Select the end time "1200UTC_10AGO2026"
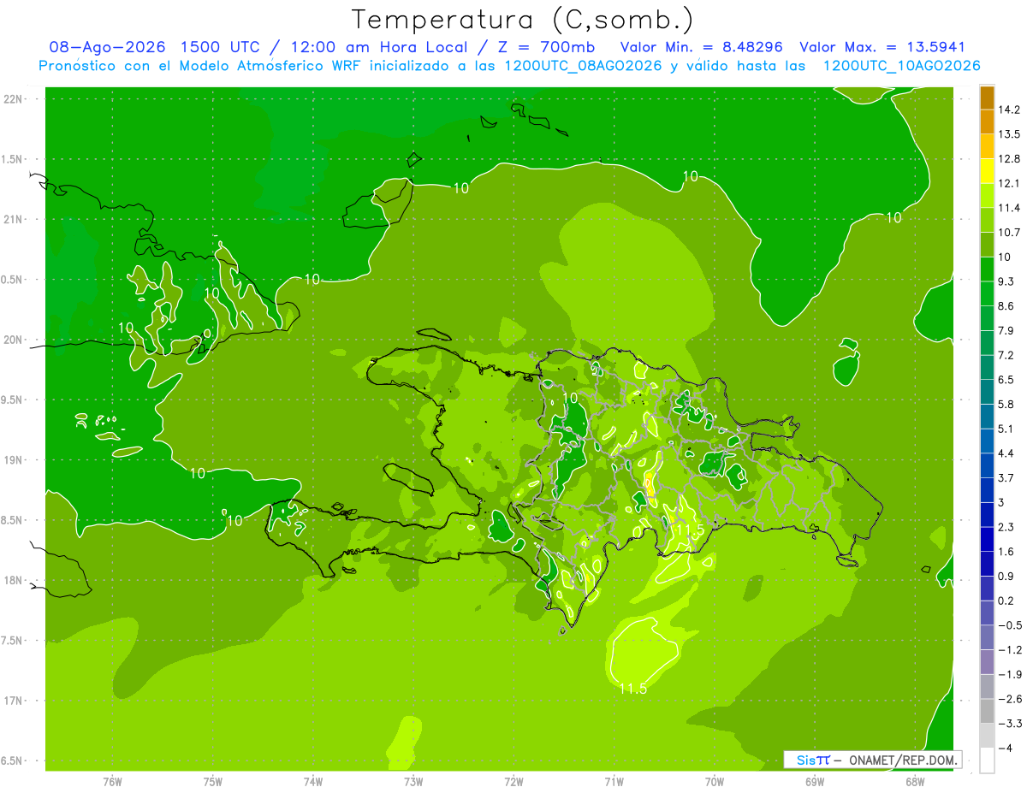The width and height of the screenshot is (1027, 793). (x=901, y=66)
